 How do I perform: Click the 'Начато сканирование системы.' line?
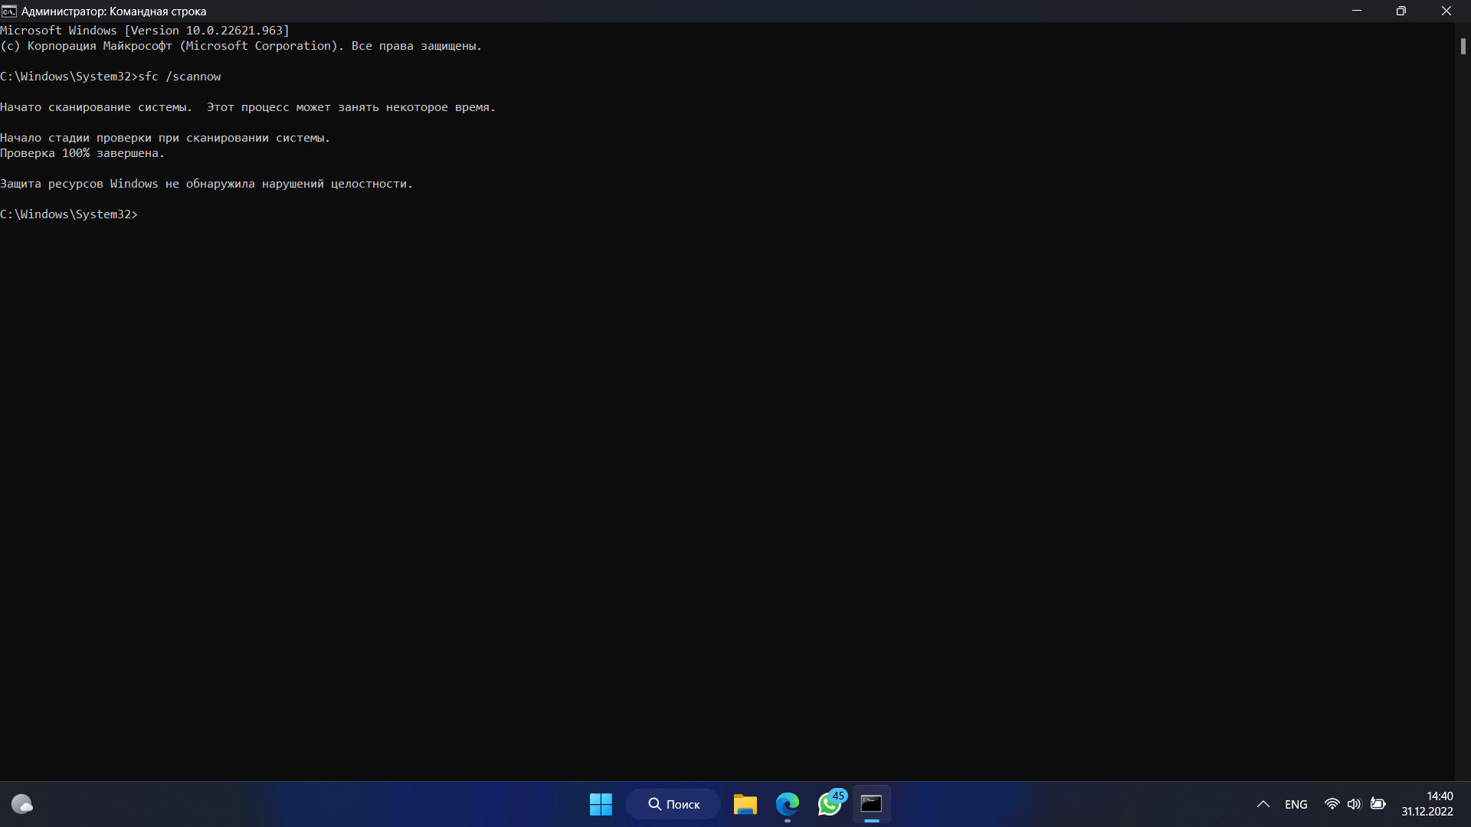pyautogui.click(x=247, y=107)
